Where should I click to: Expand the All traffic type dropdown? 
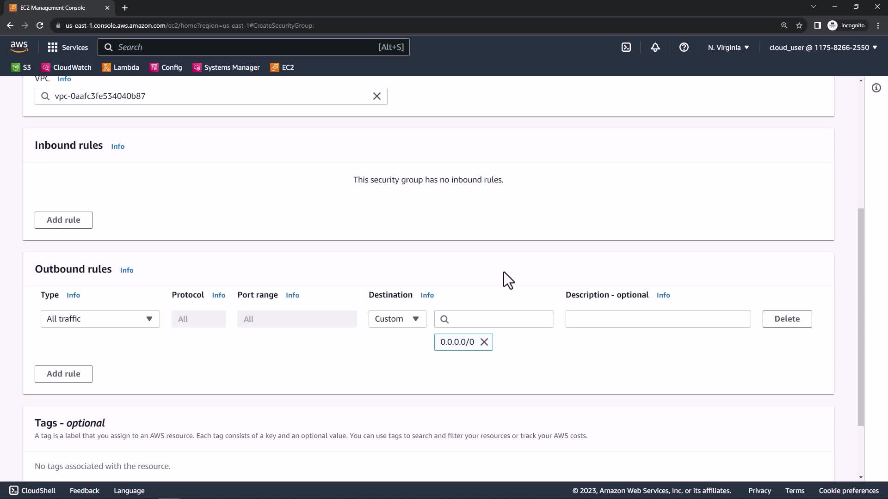pyautogui.click(x=100, y=319)
